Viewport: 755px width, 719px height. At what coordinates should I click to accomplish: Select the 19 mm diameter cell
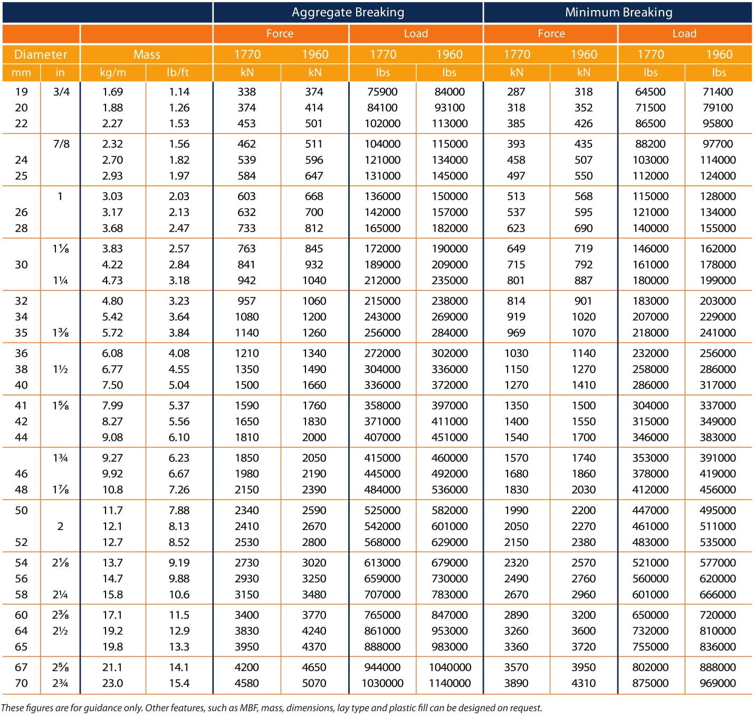(21, 92)
